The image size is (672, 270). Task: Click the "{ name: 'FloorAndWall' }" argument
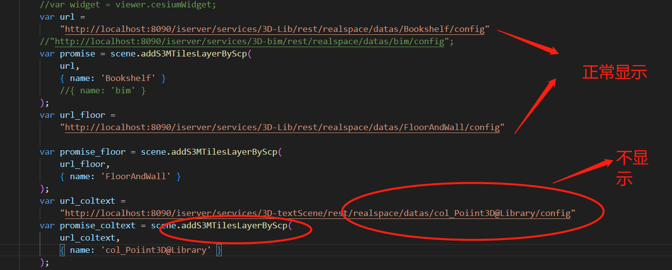coord(121,176)
